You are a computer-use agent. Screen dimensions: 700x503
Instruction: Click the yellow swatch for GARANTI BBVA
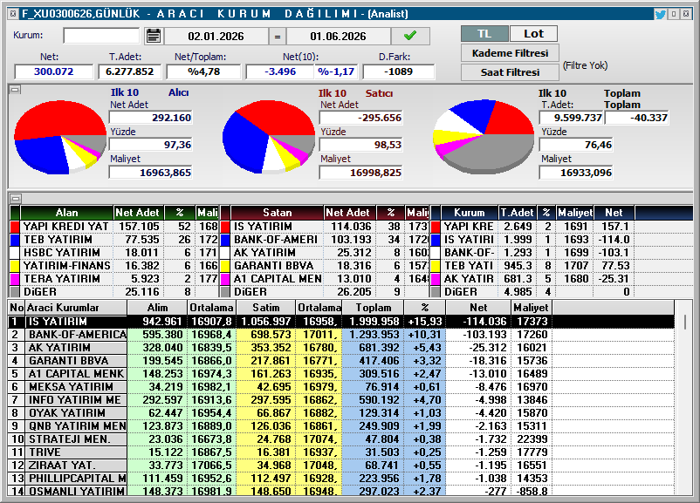tap(225, 266)
